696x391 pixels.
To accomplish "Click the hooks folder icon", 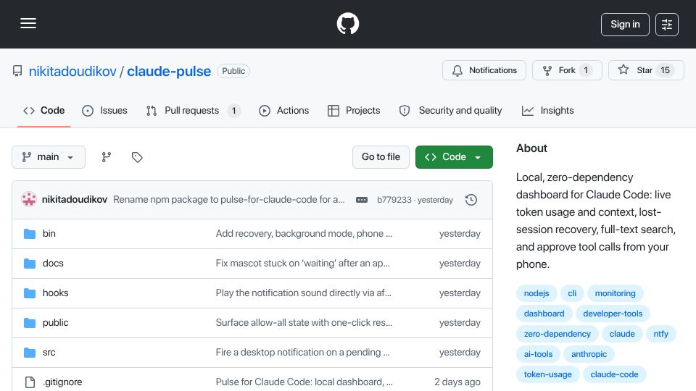I will click(x=30, y=293).
